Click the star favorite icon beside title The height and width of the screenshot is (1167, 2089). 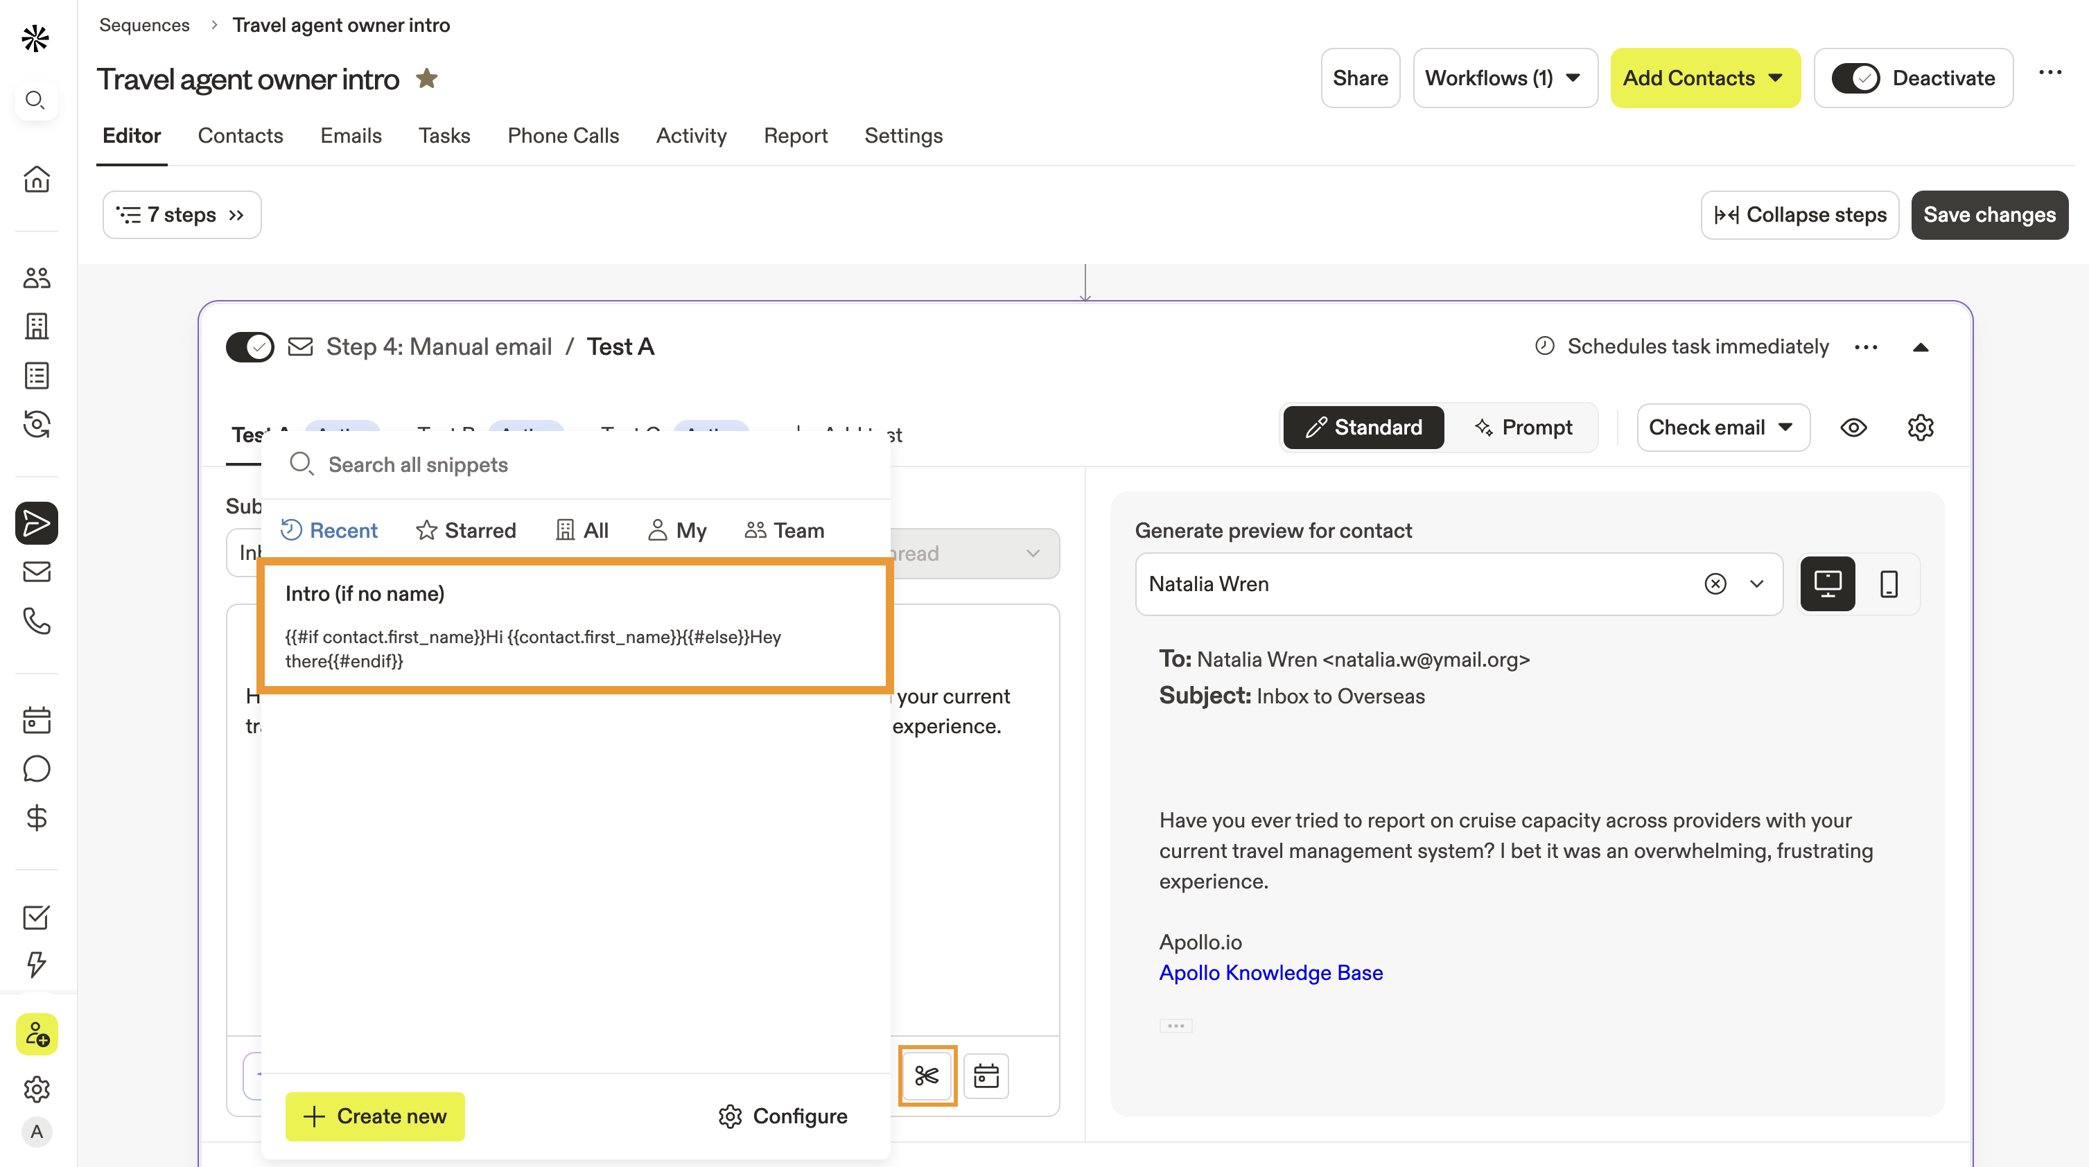coord(426,79)
